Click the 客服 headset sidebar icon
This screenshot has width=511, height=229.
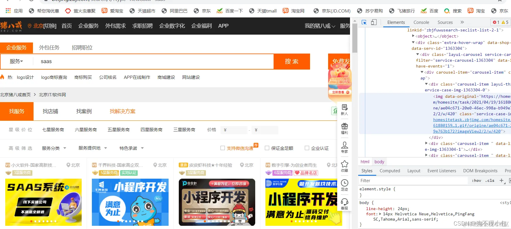click(344, 204)
